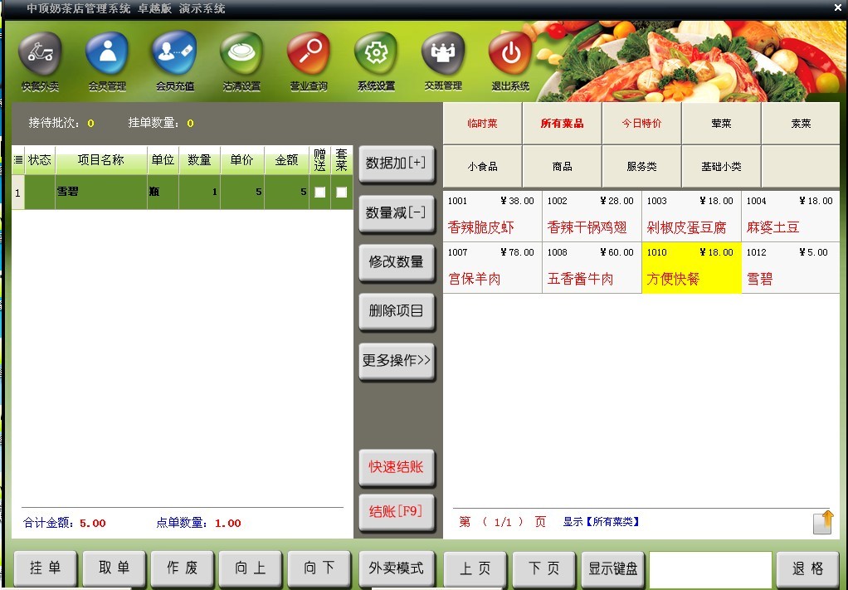Image resolution: width=848 pixels, height=590 pixels.
Task: Switch to the 商品 category tab
Action: point(562,167)
